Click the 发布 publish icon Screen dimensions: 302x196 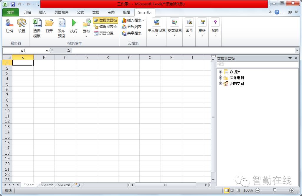point(86,23)
